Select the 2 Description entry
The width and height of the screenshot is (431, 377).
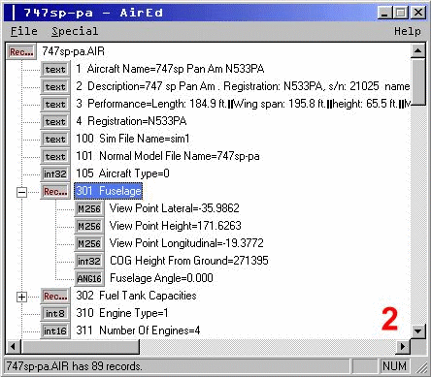point(243,86)
